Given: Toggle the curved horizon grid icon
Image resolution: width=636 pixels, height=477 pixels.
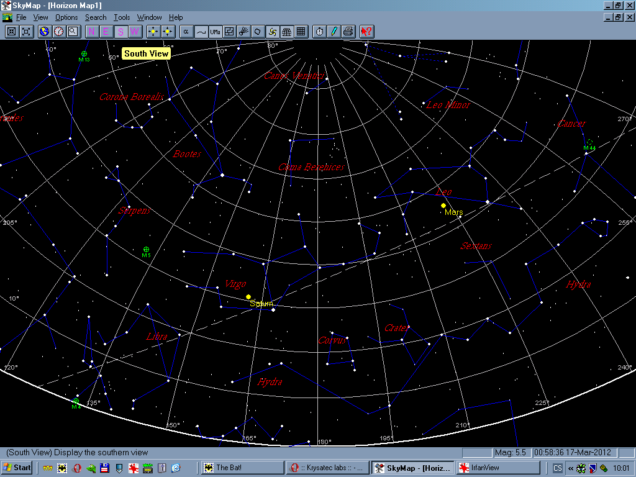Looking at the screenshot, I should click(x=287, y=32).
